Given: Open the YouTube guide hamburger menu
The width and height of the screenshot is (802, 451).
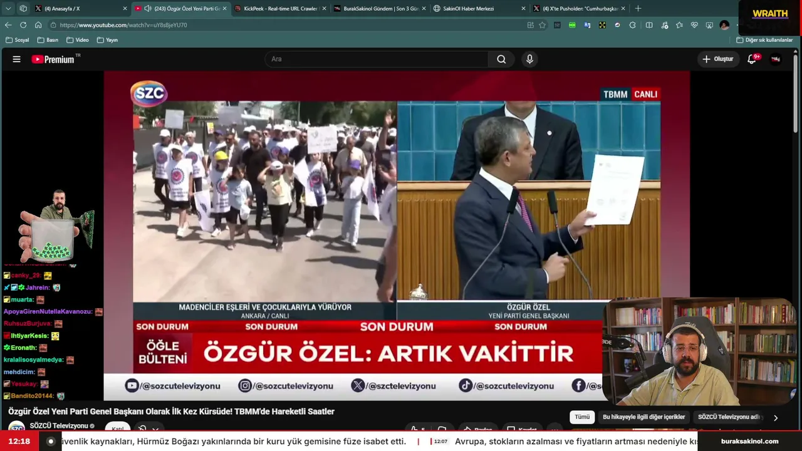Looking at the screenshot, I should [17, 59].
